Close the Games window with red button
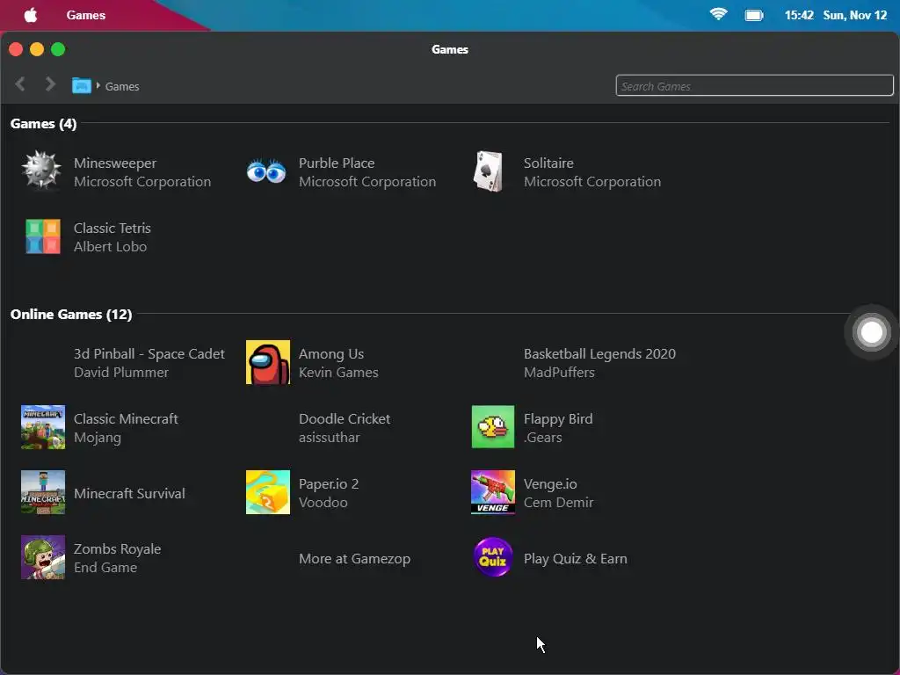Image resolution: width=900 pixels, height=675 pixels. pyautogui.click(x=16, y=49)
